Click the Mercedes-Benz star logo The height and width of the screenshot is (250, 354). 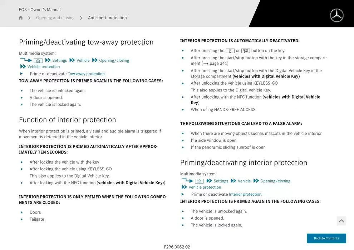336,15
